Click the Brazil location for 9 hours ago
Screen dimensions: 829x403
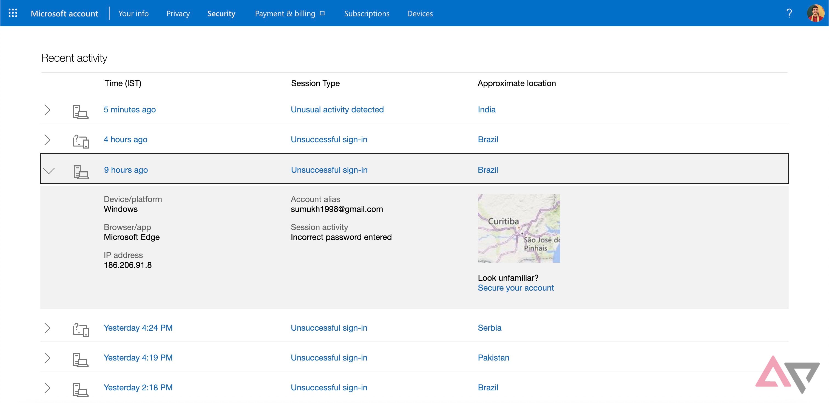click(x=488, y=170)
